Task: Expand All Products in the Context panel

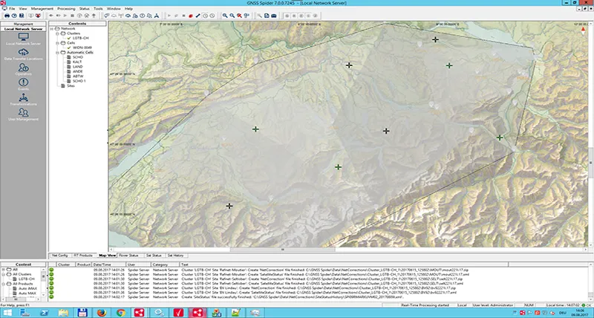Action: 4,284
